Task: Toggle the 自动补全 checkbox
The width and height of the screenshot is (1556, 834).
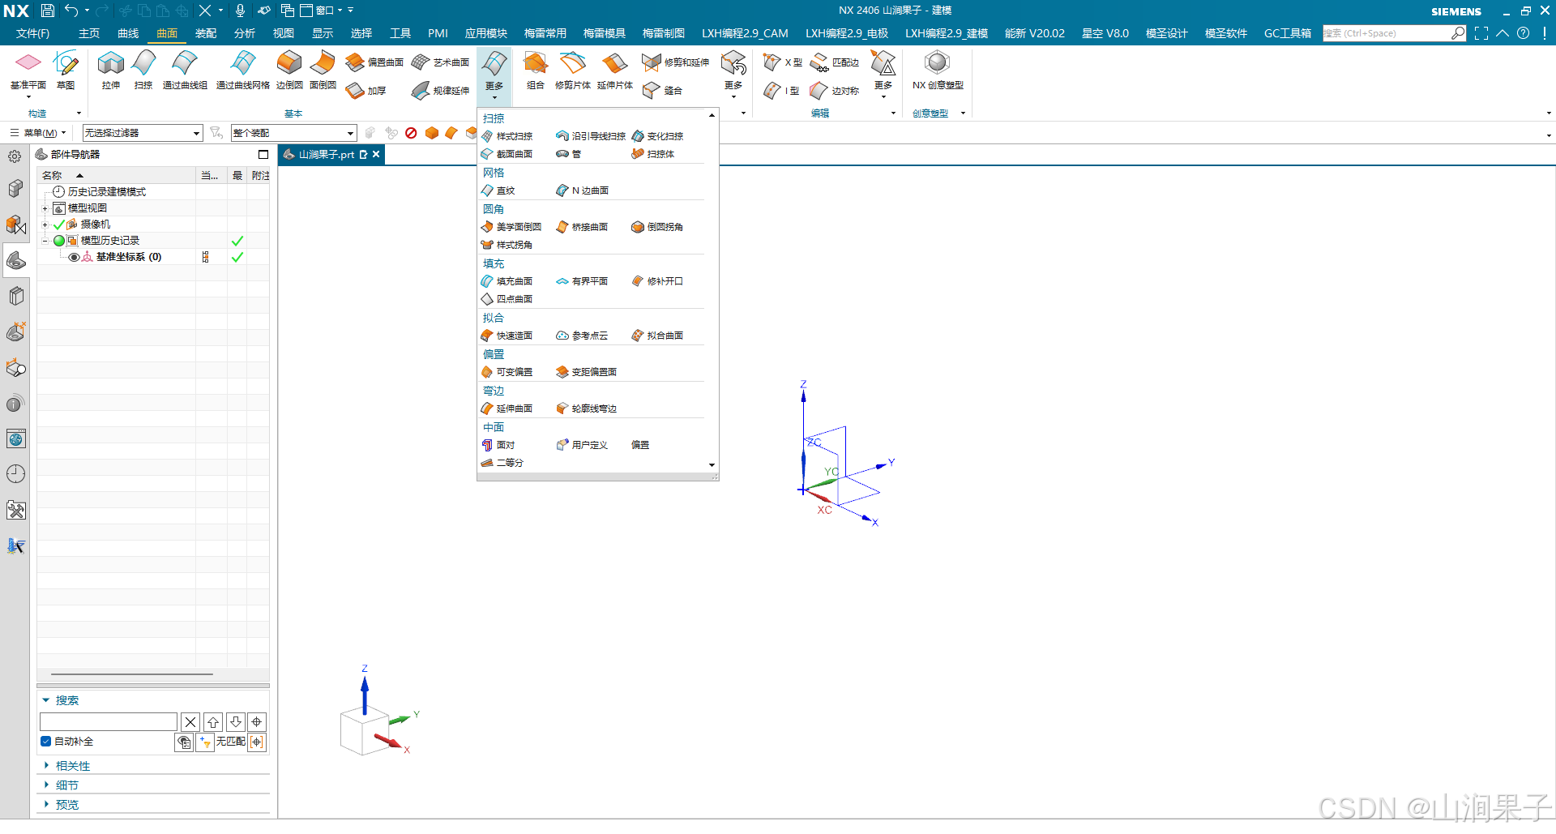Action: pos(46,742)
